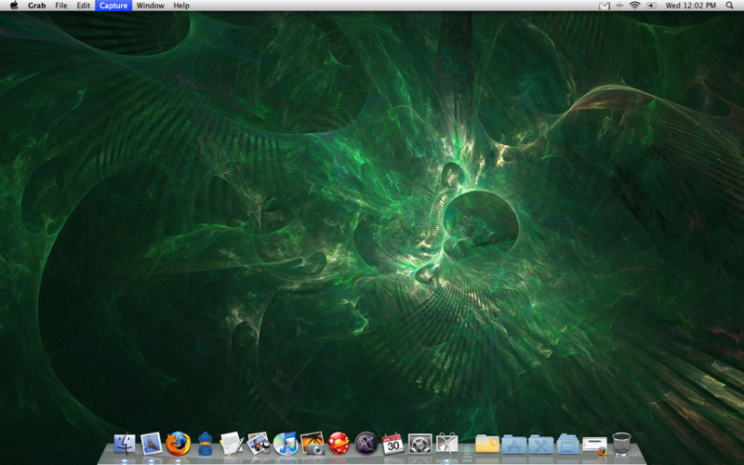Open the Window menu

151,6
